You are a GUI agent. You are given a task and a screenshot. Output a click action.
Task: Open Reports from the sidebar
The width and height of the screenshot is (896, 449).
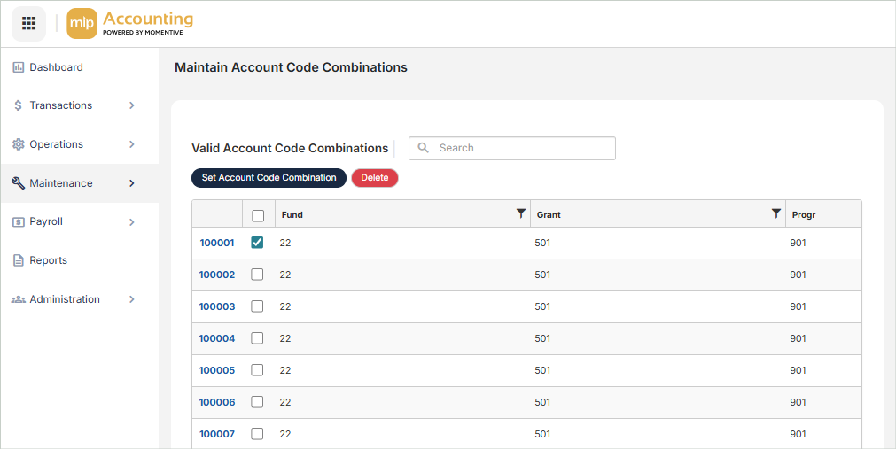pos(48,260)
